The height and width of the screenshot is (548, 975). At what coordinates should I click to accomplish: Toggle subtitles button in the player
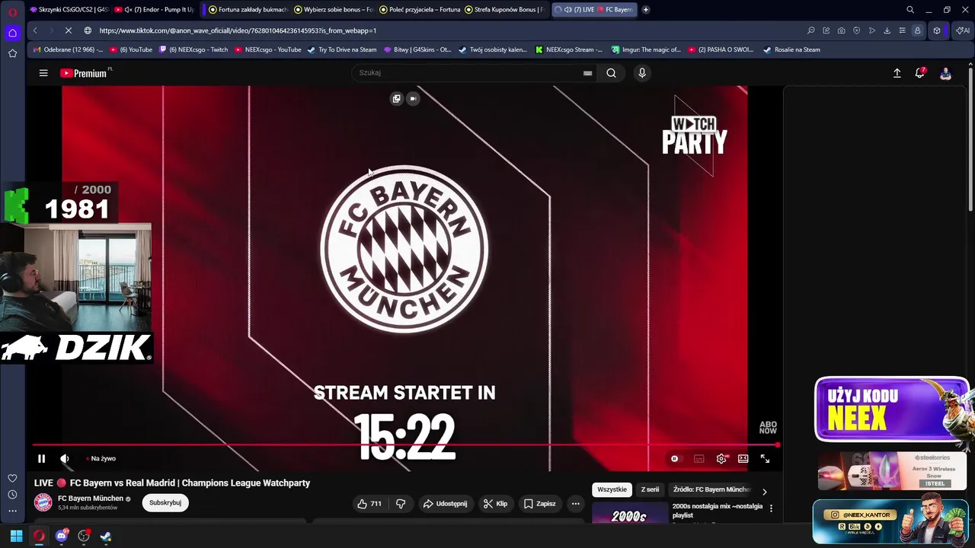tap(698, 459)
